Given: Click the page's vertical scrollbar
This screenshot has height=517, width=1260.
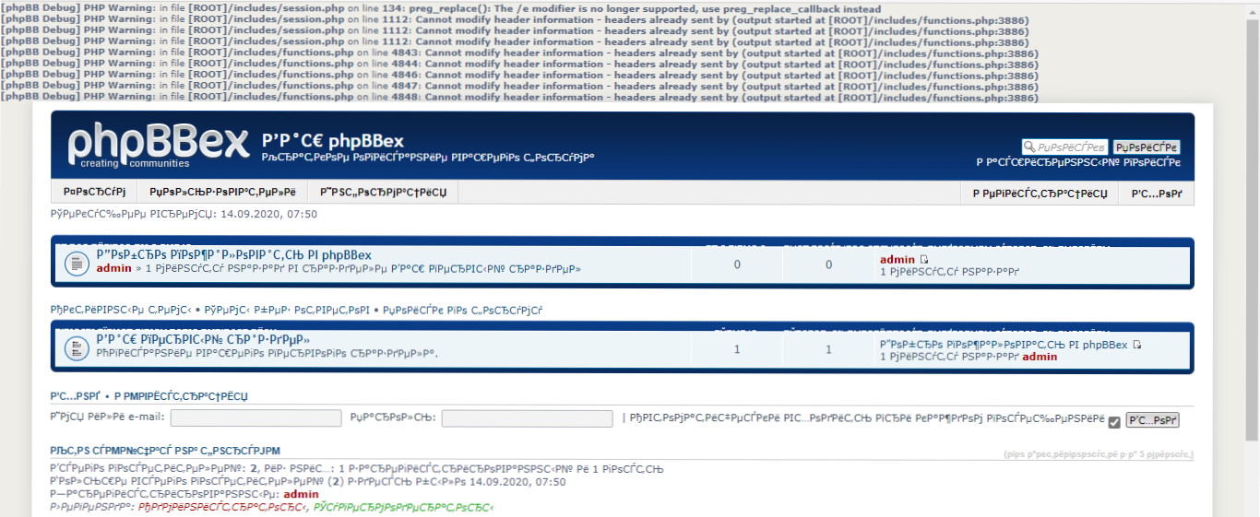Looking at the screenshot, I should pyautogui.click(x=1252, y=258).
